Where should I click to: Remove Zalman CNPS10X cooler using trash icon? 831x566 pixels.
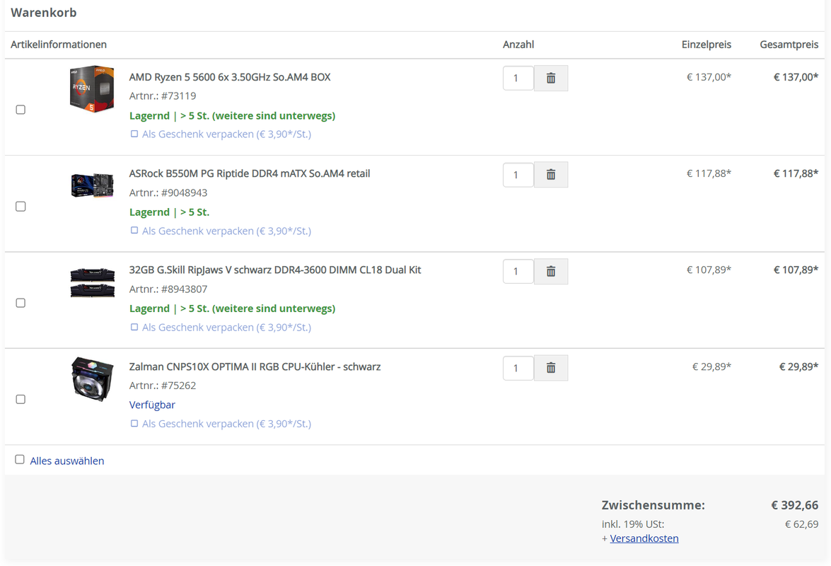pyautogui.click(x=551, y=368)
